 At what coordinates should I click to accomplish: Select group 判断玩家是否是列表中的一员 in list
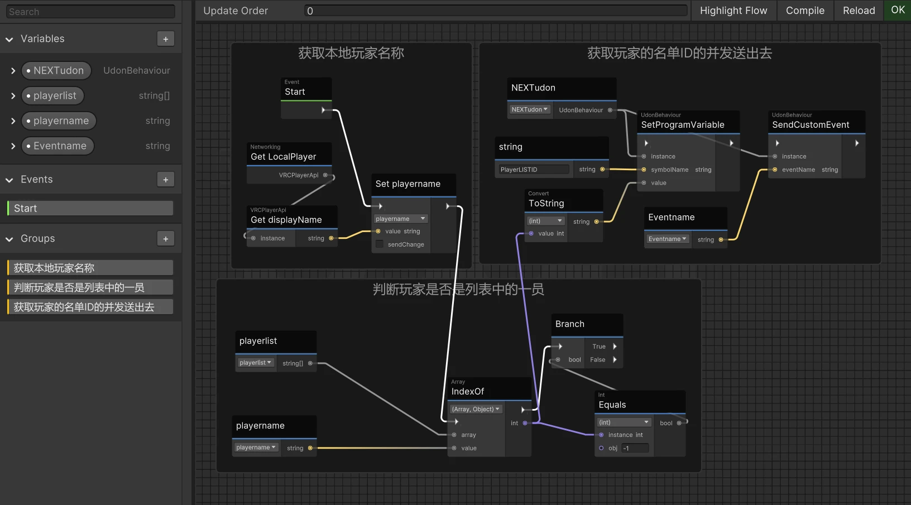click(90, 287)
